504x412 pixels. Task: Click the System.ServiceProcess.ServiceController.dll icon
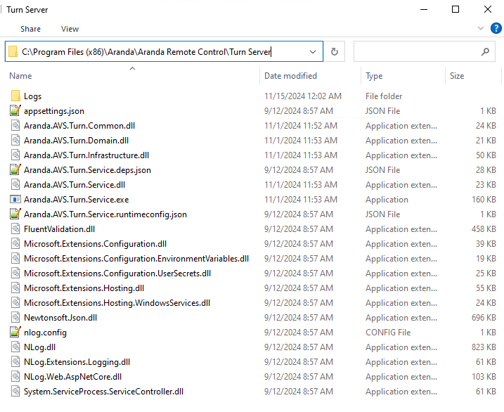click(x=15, y=392)
